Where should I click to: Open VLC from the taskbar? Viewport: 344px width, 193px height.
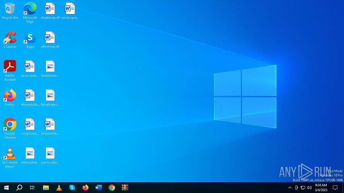click(x=59, y=188)
